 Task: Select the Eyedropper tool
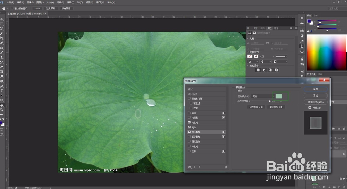pyautogui.click(x=2, y=43)
